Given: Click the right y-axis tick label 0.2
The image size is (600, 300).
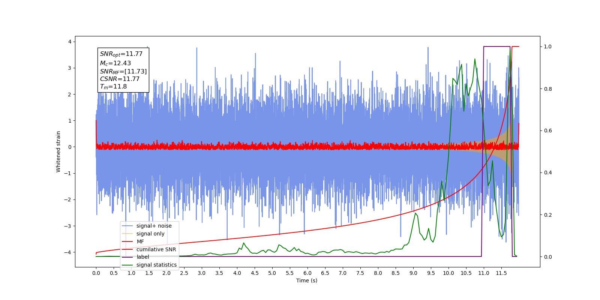Looking at the screenshot, I should pyautogui.click(x=548, y=215).
